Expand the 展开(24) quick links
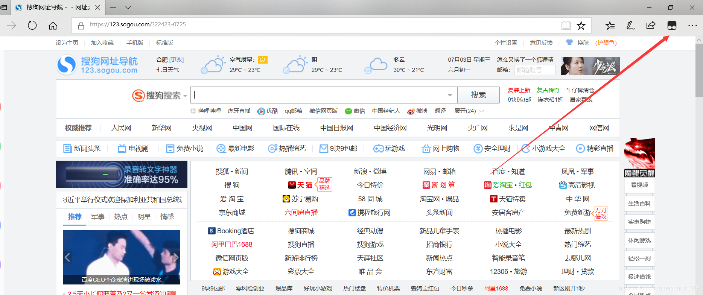703x295 pixels. tap(469, 111)
